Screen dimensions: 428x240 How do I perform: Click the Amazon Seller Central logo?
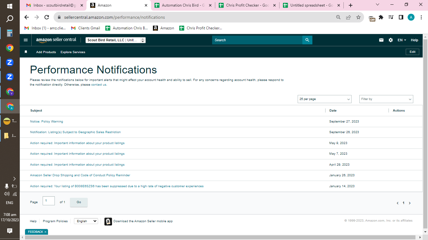click(x=56, y=40)
